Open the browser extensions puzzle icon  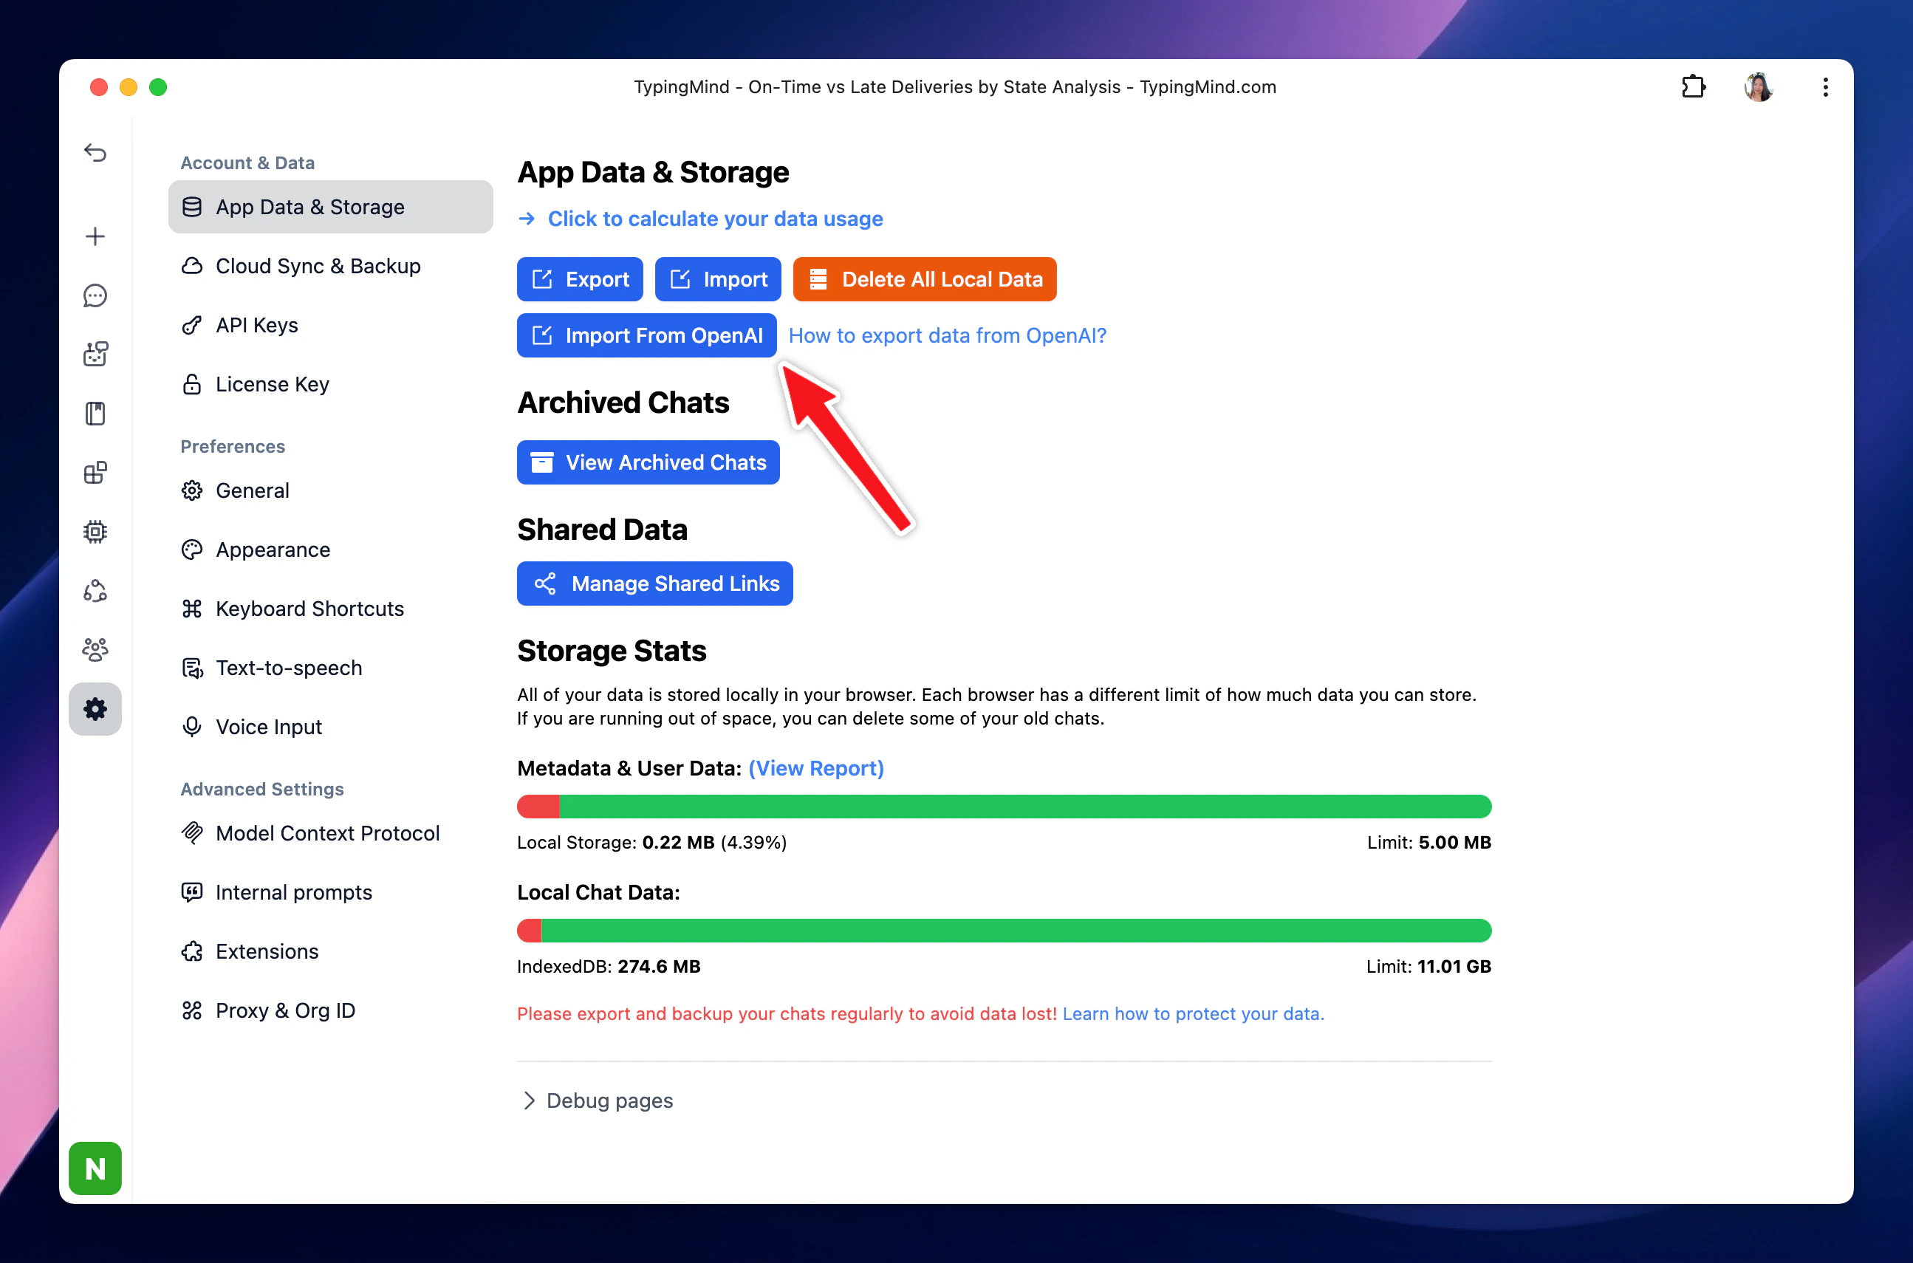(1693, 86)
